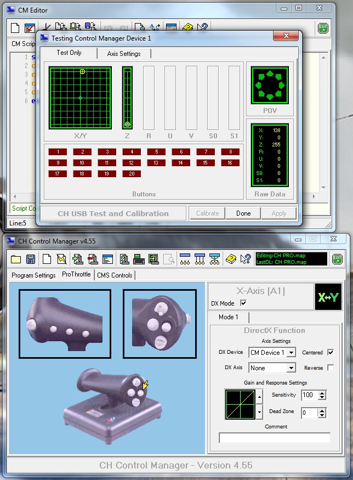
Task: Click the first blue download icon with three circles
Action: click(185, 259)
